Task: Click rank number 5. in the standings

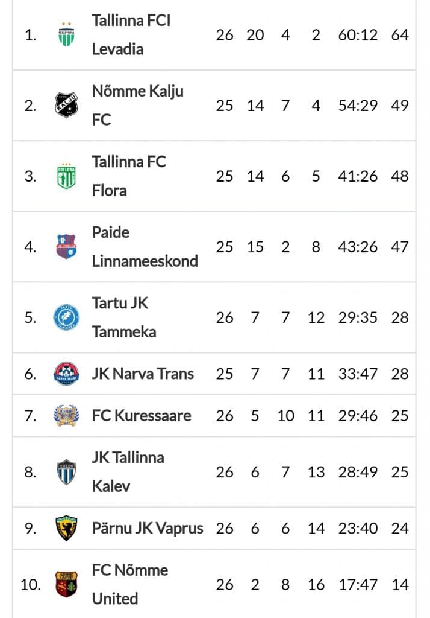Action: pos(30,317)
